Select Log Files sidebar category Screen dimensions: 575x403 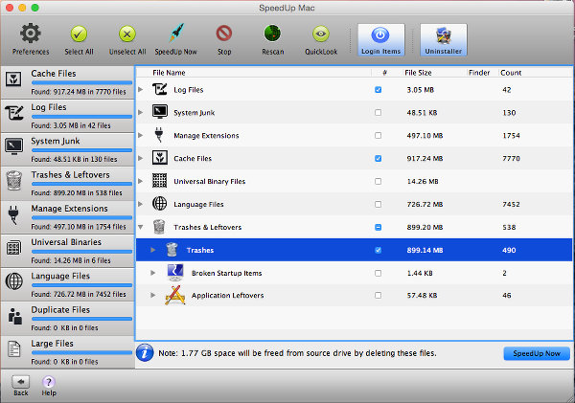tap(67, 116)
